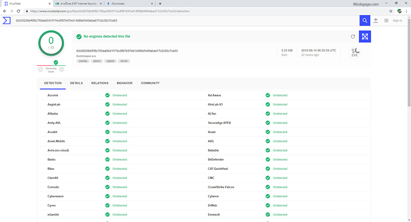This screenshot has height=222, width=411.
Task: Click the Bootstrapper.exe file name
Action: 86,56
